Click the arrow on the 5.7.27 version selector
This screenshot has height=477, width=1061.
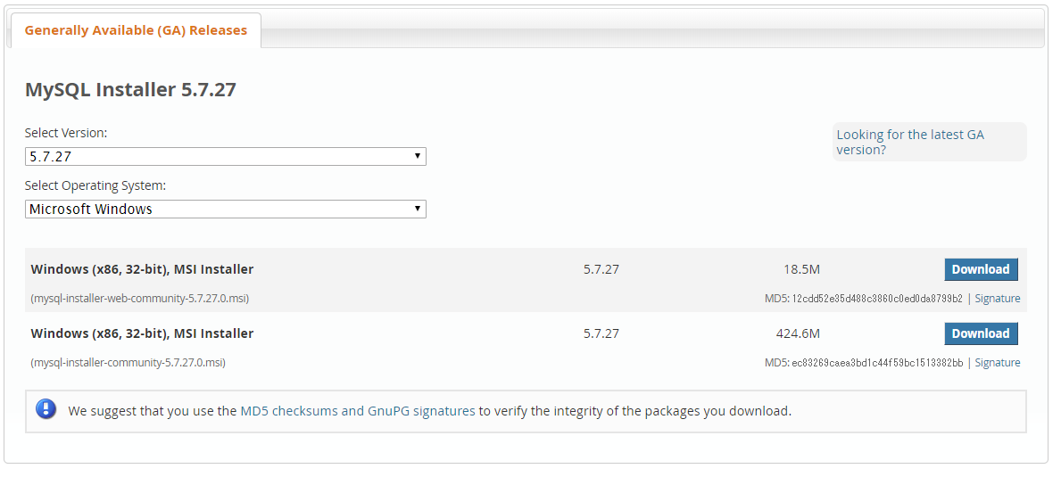coord(418,156)
